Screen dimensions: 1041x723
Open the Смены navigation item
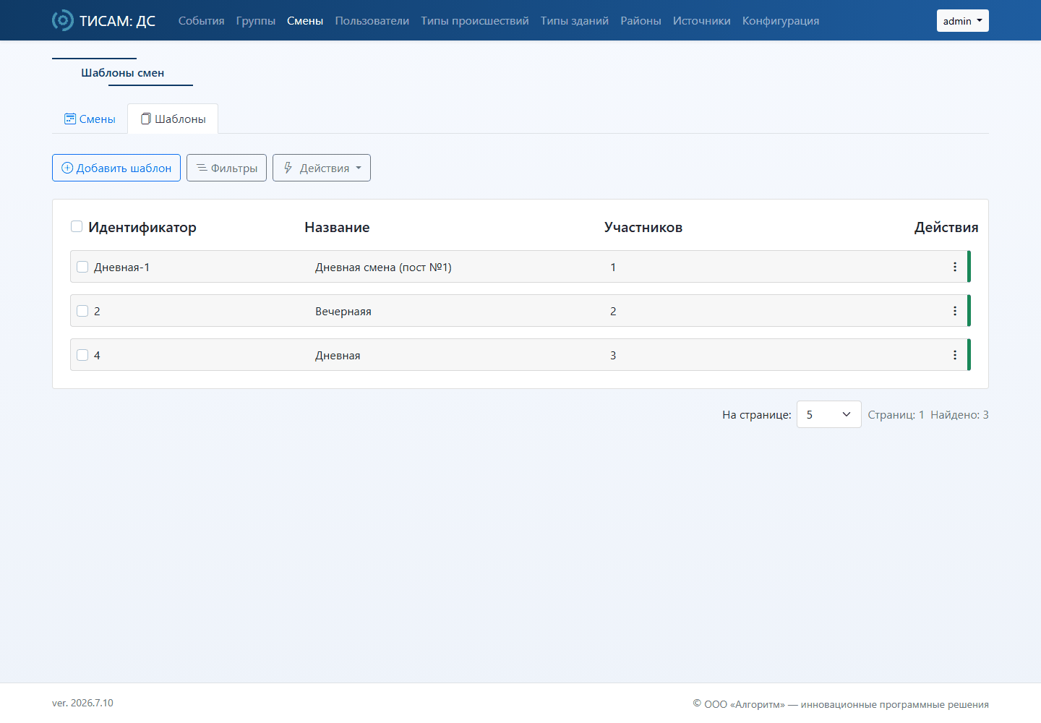pyautogui.click(x=305, y=21)
